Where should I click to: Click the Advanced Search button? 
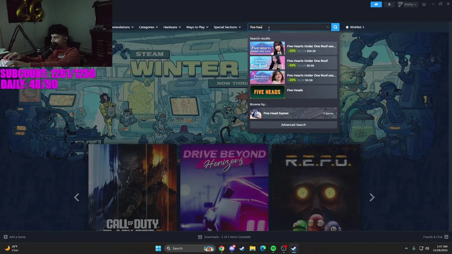pyautogui.click(x=293, y=125)
